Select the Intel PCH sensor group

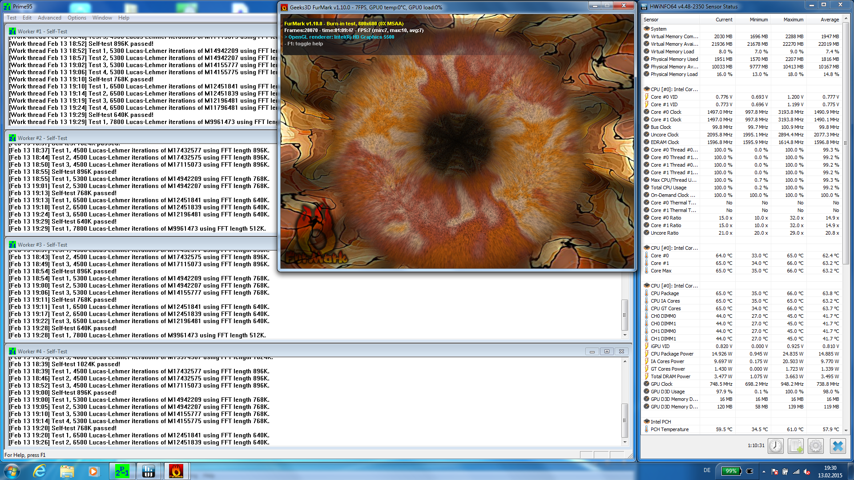click(x=742, y=422)
